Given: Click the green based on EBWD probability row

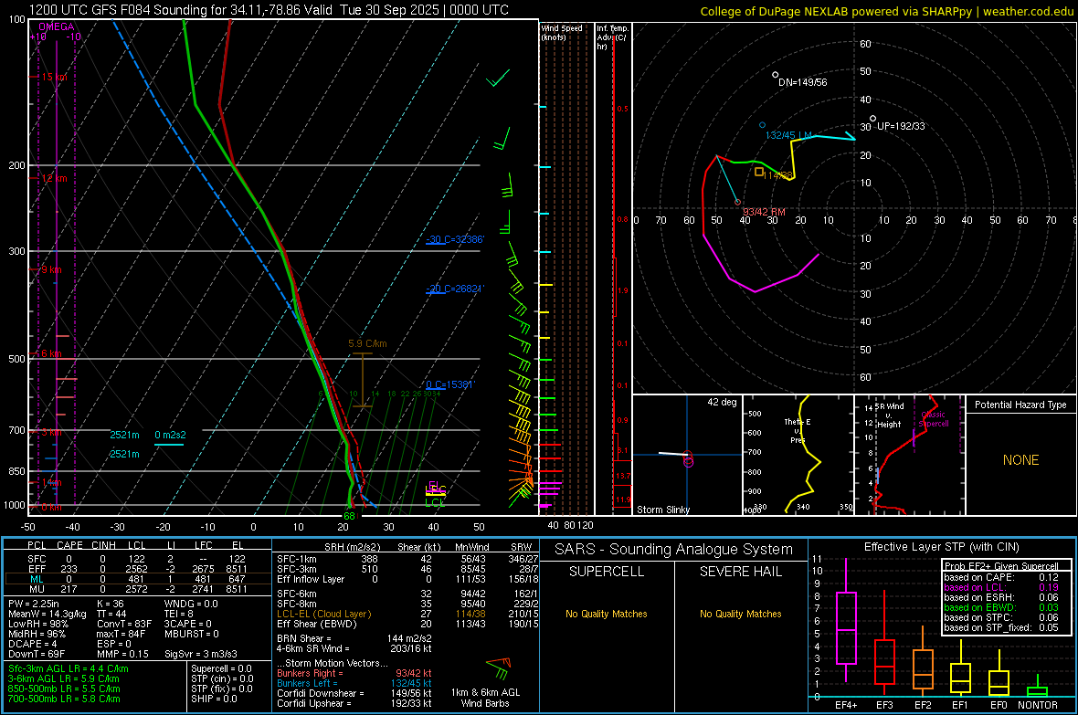Looking at the screenshot, I should tap(1001, 608).
